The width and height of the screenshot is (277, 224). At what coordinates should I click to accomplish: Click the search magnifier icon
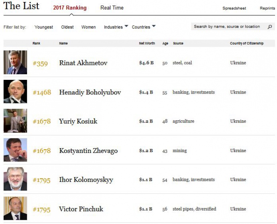click(x=270, y=27)
